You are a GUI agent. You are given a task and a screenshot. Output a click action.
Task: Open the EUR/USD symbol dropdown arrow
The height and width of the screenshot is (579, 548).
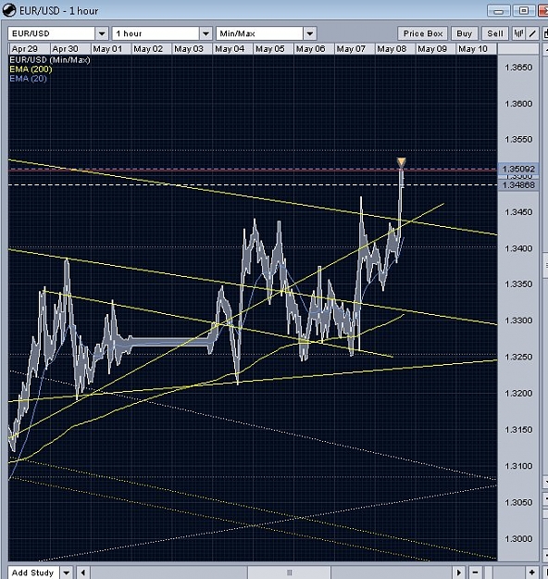tap(102, 33)
